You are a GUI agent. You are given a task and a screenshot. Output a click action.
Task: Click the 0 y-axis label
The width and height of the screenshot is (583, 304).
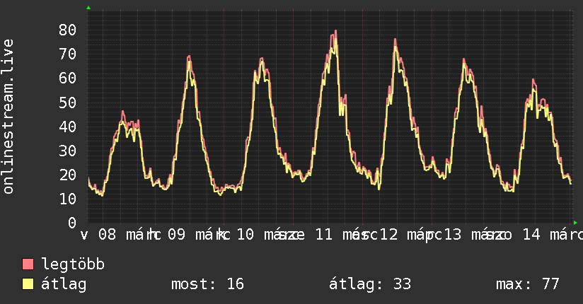(72, 223)
